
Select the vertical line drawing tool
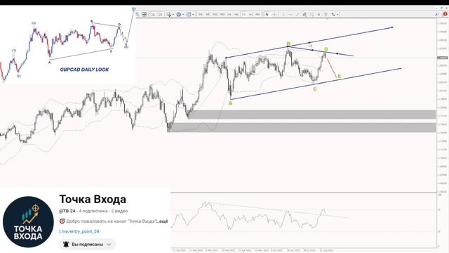[283, 14]
